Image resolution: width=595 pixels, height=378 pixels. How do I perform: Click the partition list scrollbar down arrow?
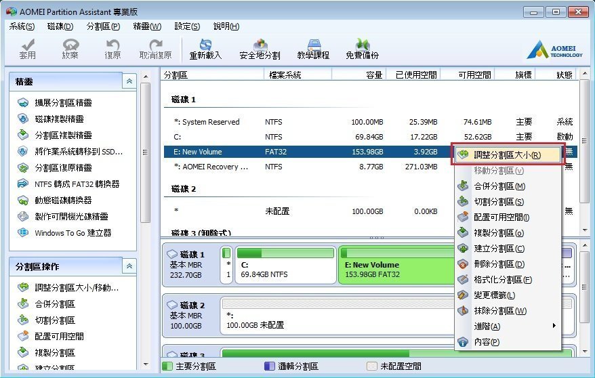(585, 230)
